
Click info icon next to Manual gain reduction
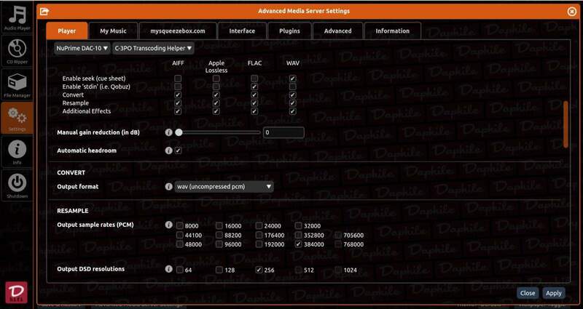(x=169, y=133)
